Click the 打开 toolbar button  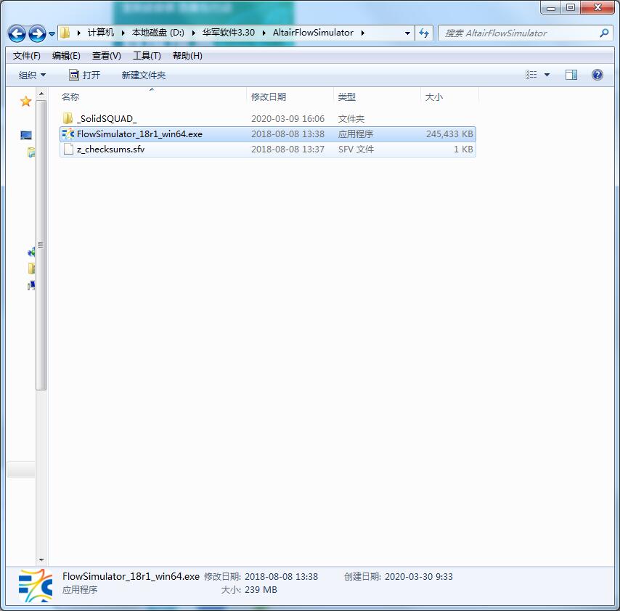(x=85, y=75)
